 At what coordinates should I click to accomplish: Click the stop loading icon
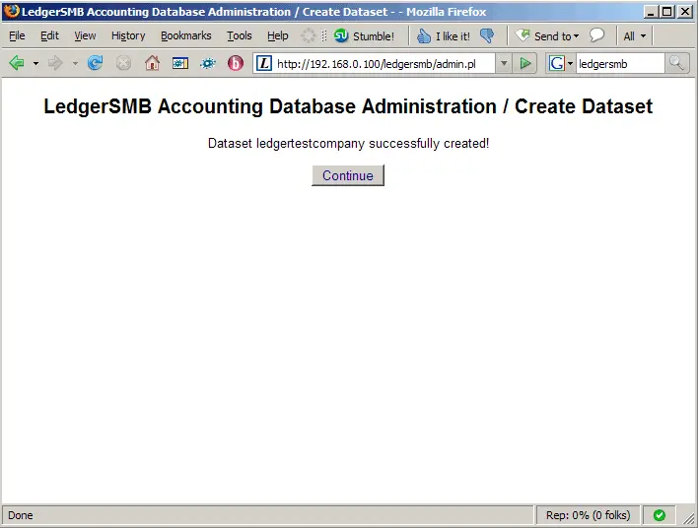123,63
